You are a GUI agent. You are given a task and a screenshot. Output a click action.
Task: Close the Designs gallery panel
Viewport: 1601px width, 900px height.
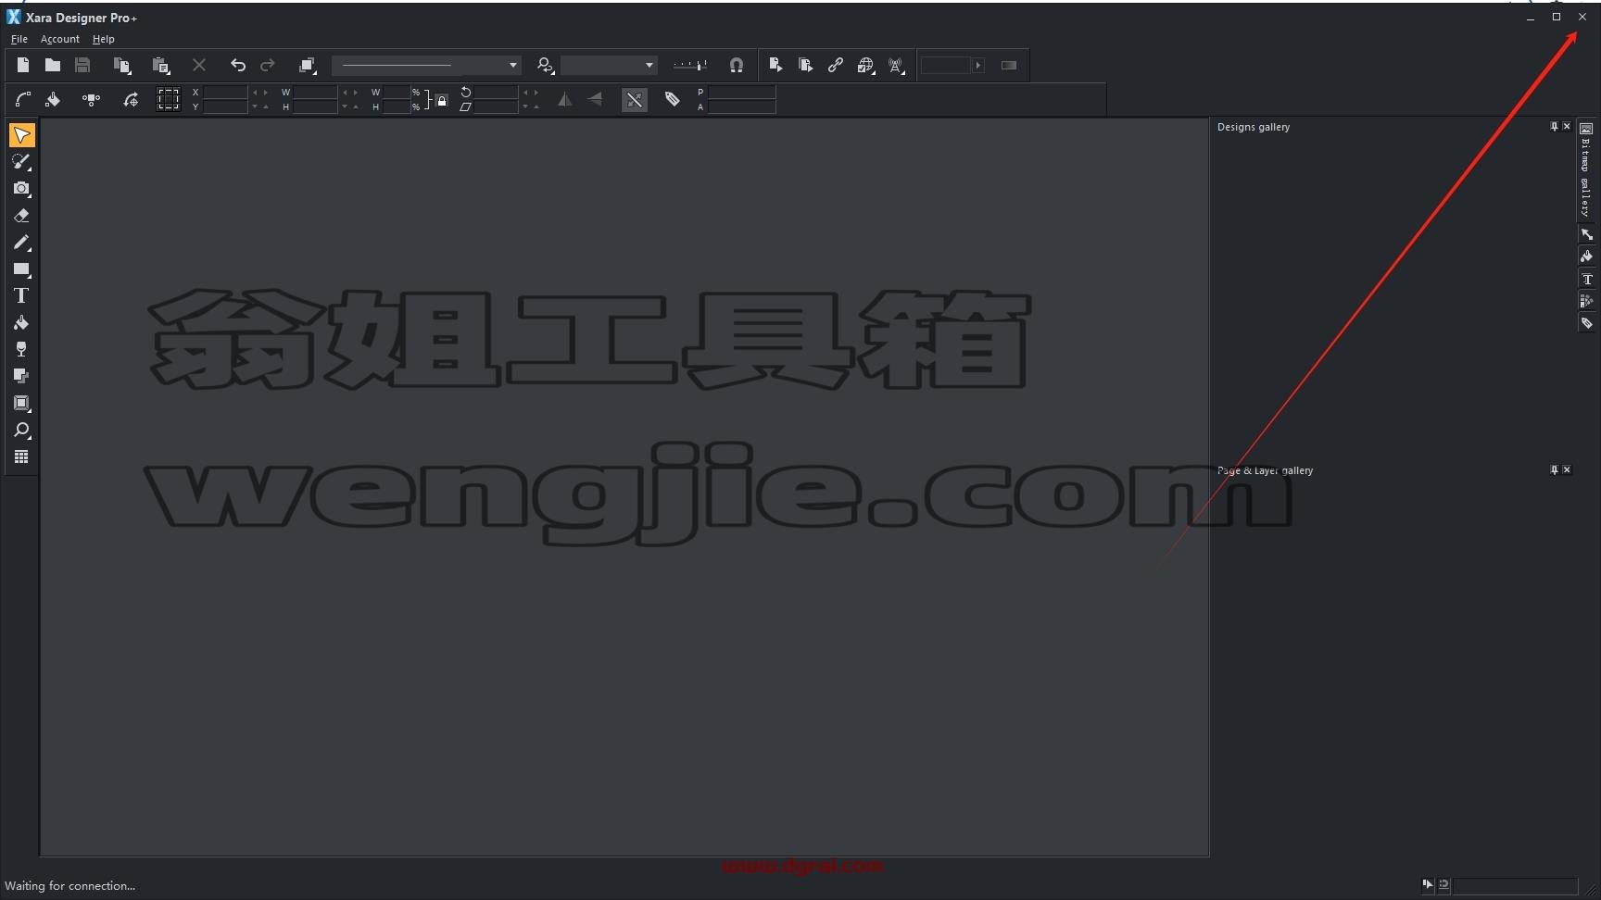1567,127
